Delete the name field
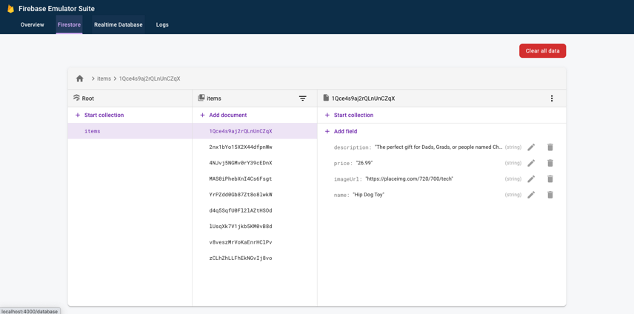This screenshot has height=314, width=634. 550,195
